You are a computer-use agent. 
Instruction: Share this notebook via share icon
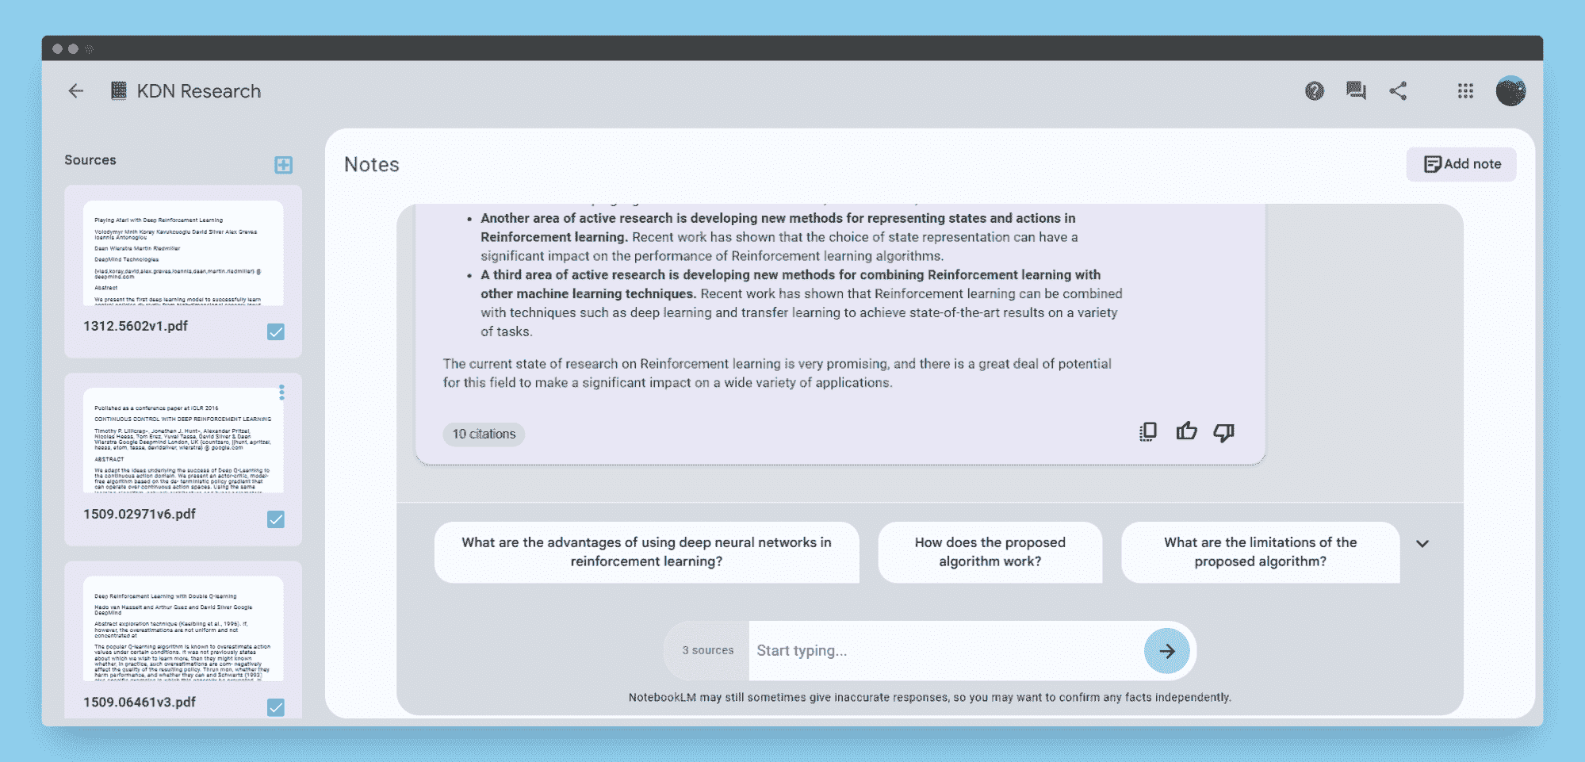pos(1398,91)
